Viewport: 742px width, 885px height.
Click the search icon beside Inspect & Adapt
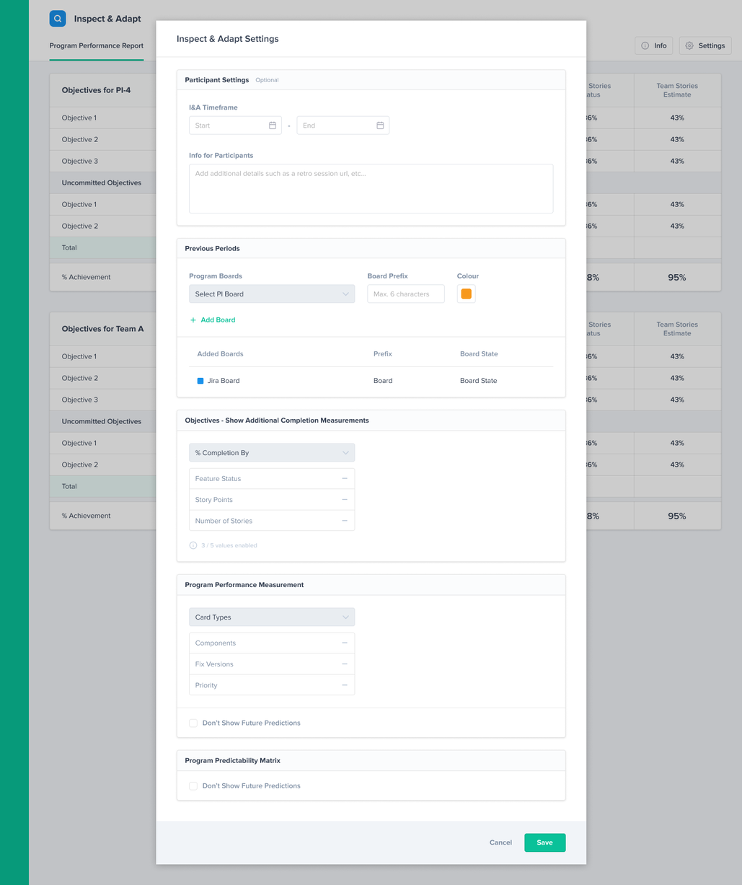(x=58, y=18)
